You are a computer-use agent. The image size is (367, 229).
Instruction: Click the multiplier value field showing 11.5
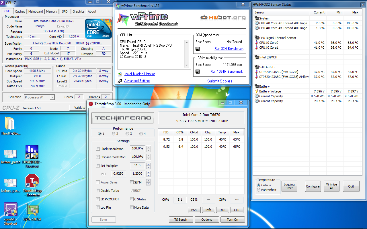[x=137, y=166]
